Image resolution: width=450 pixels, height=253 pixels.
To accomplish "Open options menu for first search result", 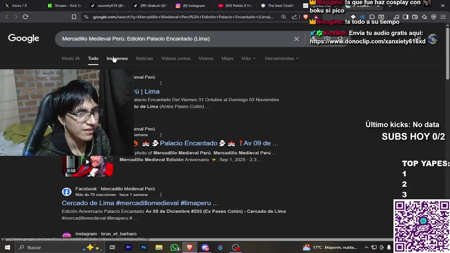I will [x=161, y=83].
